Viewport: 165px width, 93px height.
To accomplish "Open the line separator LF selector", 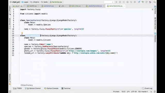I will [x=128, y=91].
